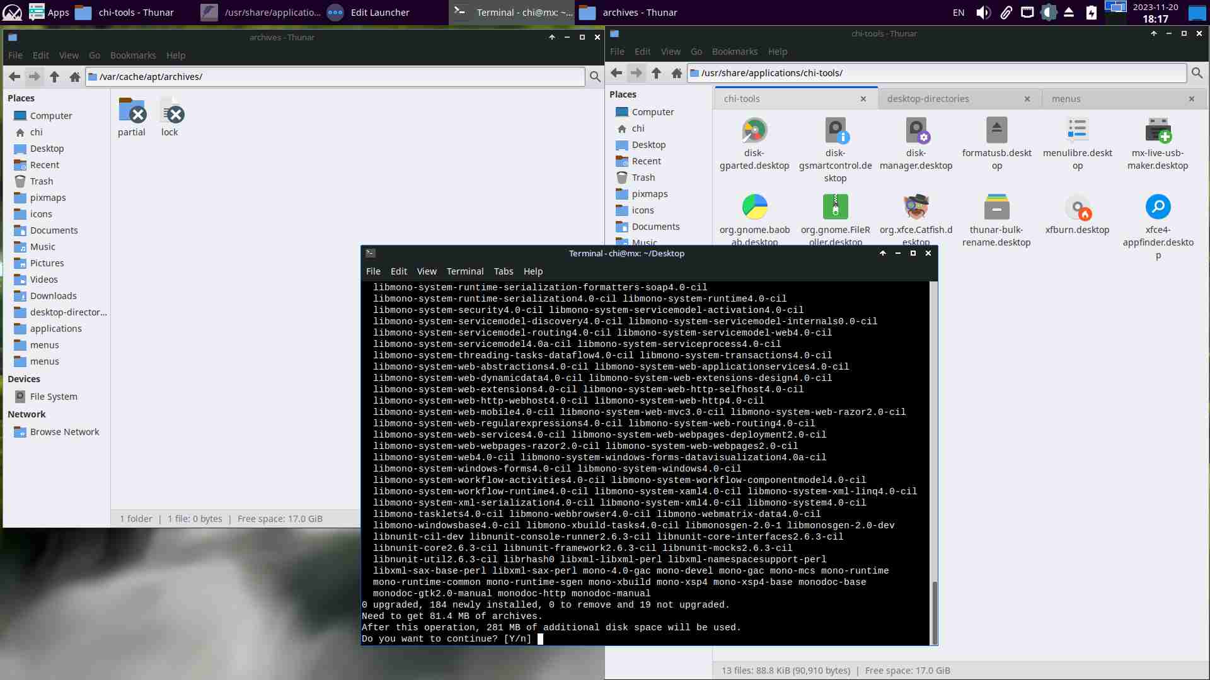The height and width of the screenshot is (680, 1210).
Task: Select the formatusb.desktop file icon
Action: 996,131
